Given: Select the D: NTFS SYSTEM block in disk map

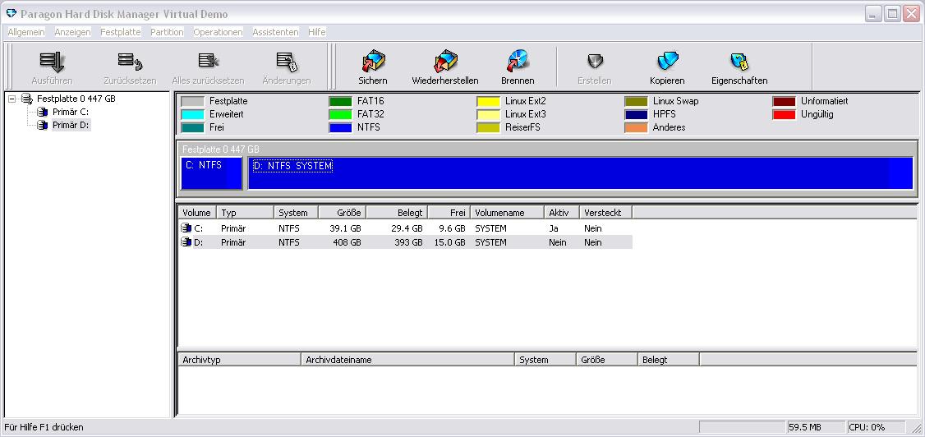Looking at the screenshot, I should click(x=581, y=173).
